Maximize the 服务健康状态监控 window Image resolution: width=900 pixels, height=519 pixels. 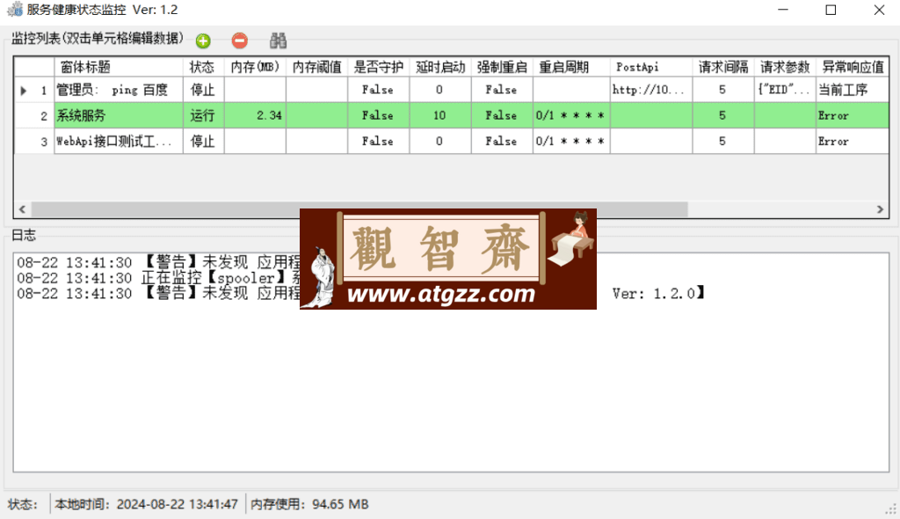click(x=831, y=10)
